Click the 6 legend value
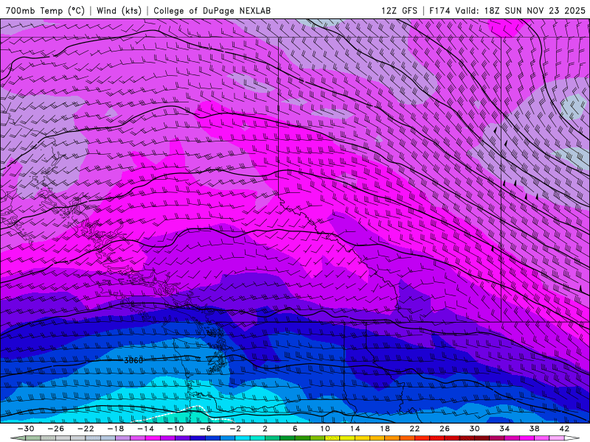590x442 pixels. pyautogui.click(x=295, y=429)
